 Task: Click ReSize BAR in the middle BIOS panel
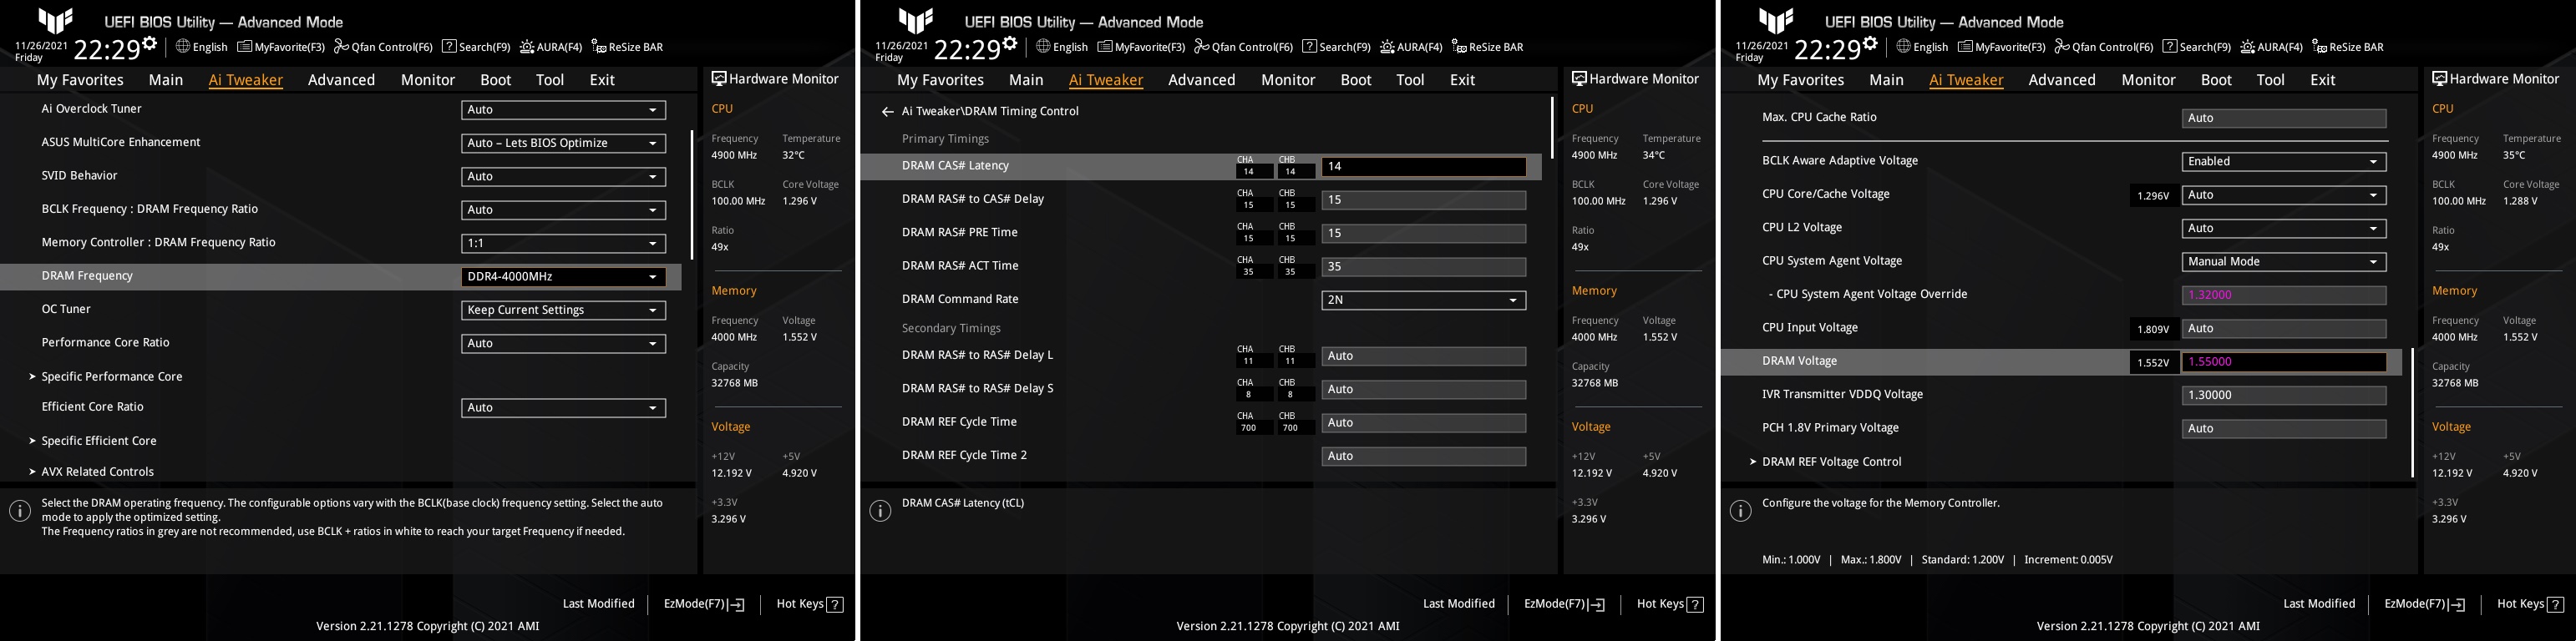1487,47
